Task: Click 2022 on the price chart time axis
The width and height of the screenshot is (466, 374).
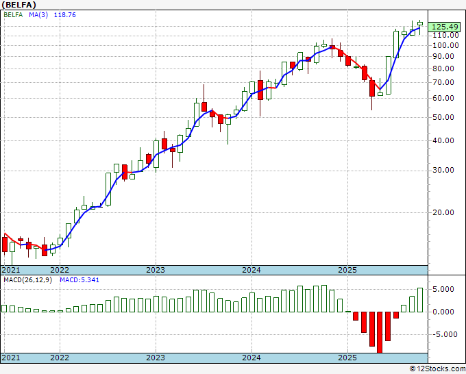Action: [60, 270]
